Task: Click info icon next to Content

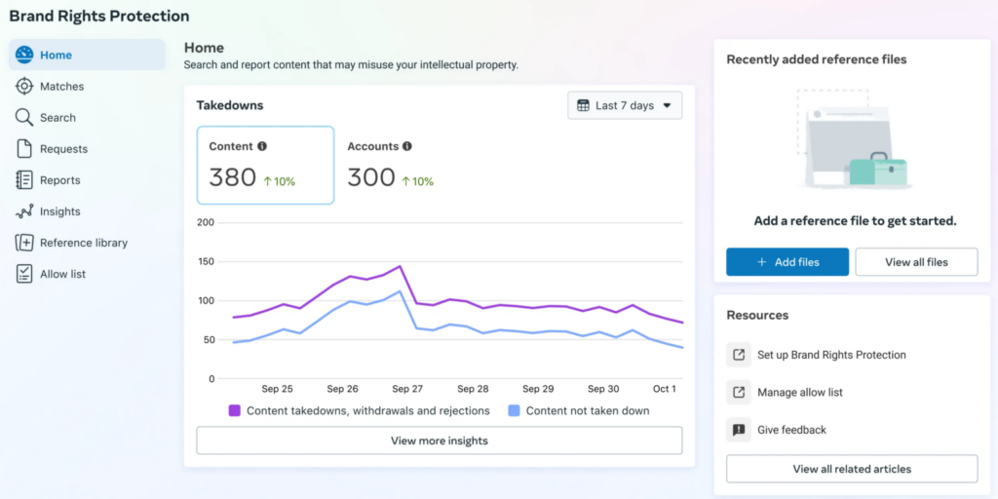Action: [262, 146]
